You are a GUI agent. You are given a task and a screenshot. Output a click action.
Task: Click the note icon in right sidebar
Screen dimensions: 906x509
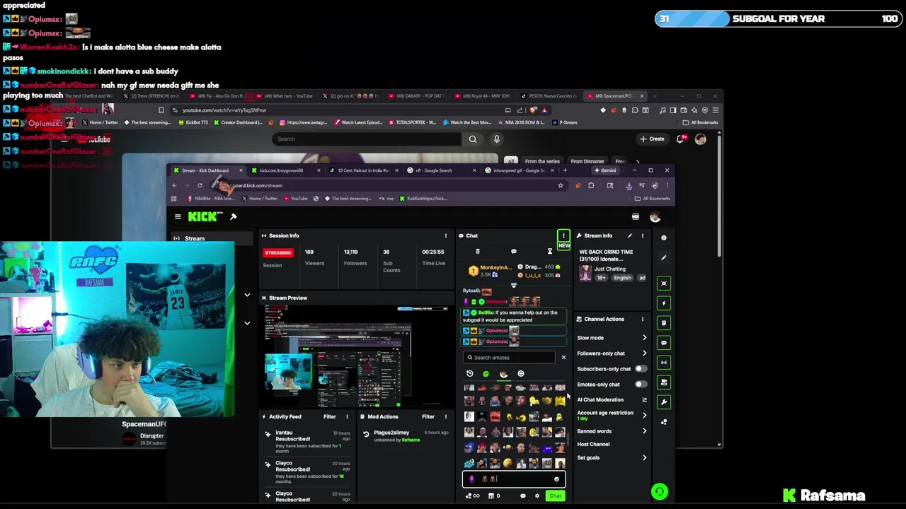pyautogui.click(x=664, y=322)
